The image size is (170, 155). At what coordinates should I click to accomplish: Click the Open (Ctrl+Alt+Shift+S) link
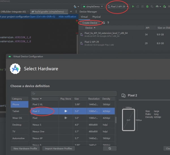(42, 17)
